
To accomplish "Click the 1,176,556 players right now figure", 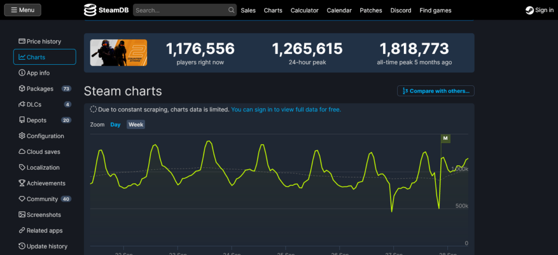I will click(201, 48).
